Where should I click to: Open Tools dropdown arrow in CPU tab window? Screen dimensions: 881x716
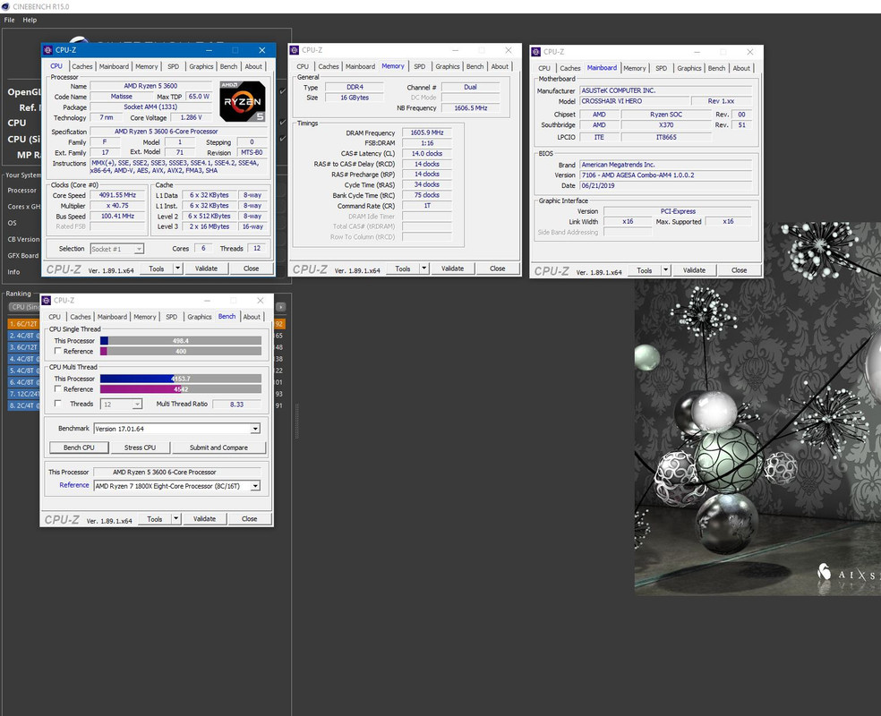pyautogui.click(x=177, y=268)
